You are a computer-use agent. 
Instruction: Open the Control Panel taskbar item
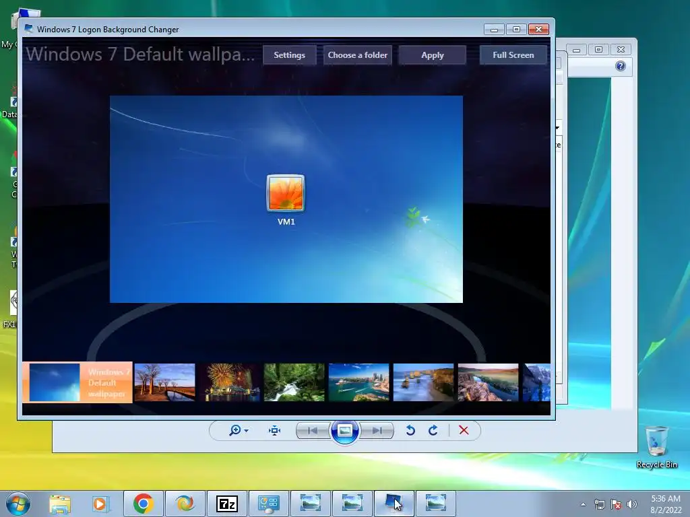tap(269, 504)
